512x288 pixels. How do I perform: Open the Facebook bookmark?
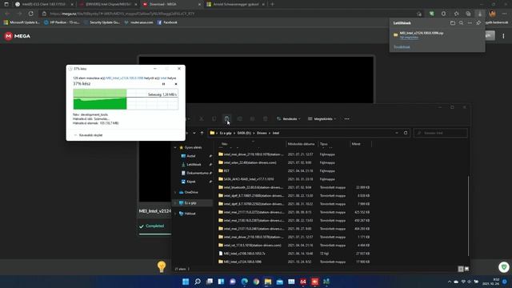167,22
